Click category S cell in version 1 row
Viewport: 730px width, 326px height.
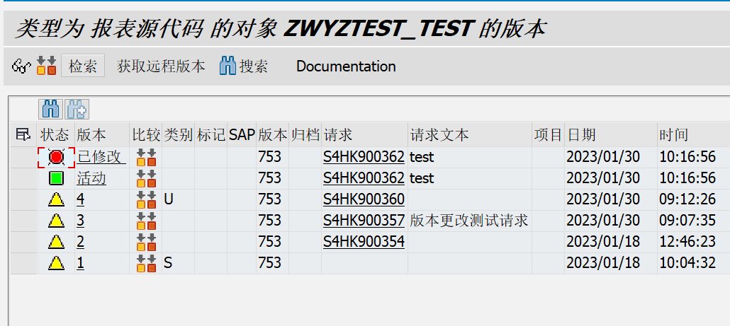(179, 263)
